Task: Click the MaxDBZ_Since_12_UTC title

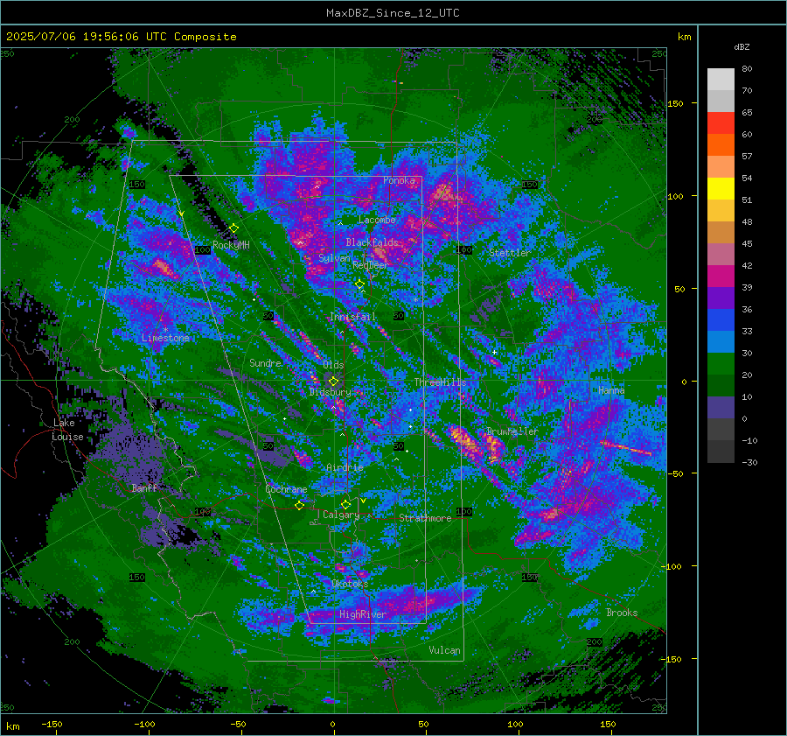Action: [x=393, y=13]
